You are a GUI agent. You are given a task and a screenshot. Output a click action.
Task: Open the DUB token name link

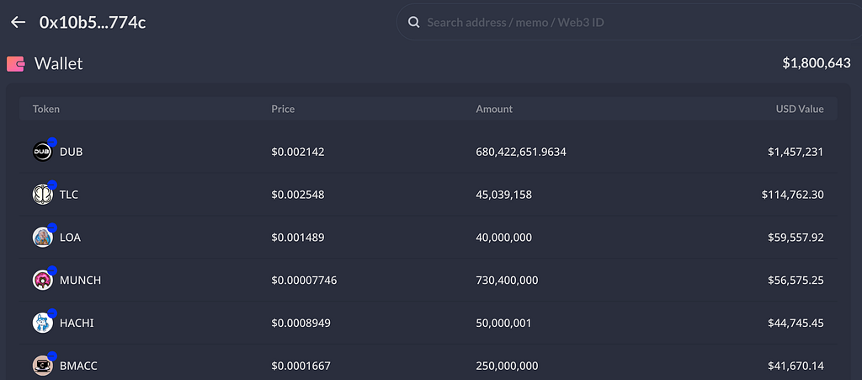[72, 152]
